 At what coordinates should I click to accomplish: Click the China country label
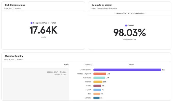coord(89,86)
